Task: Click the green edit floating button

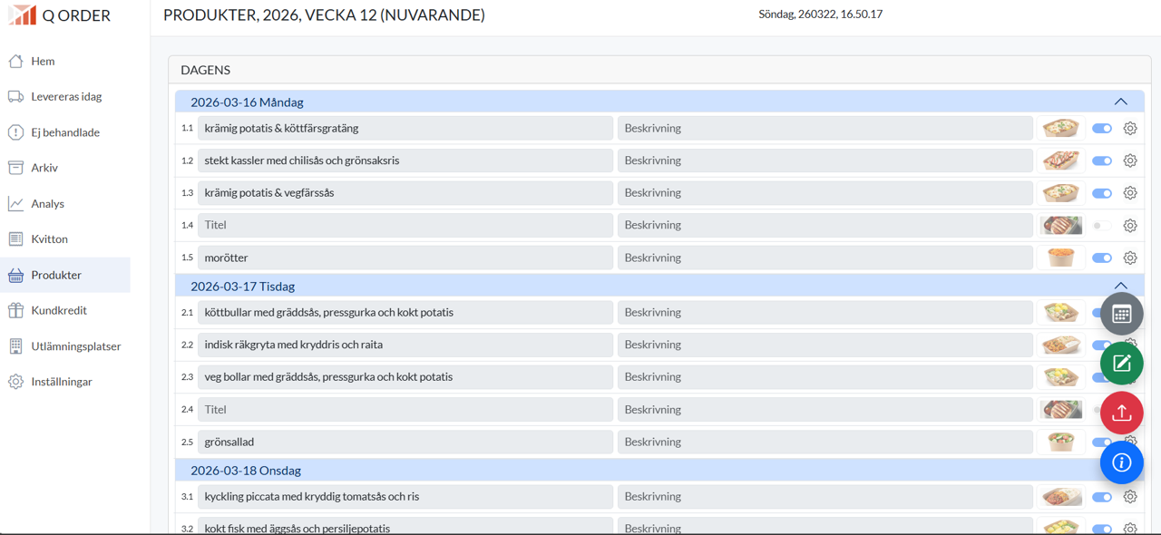Action: [x=1122, y=364]
